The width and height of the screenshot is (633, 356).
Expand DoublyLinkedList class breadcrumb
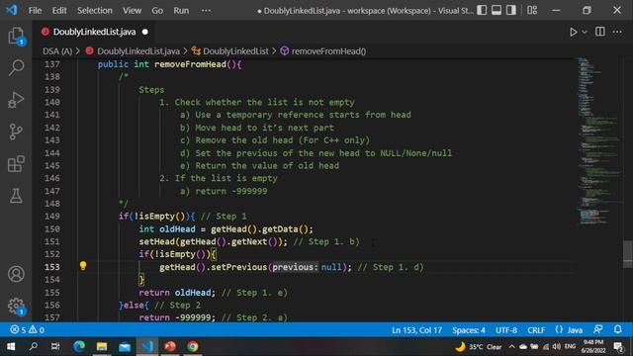point(235,51)
